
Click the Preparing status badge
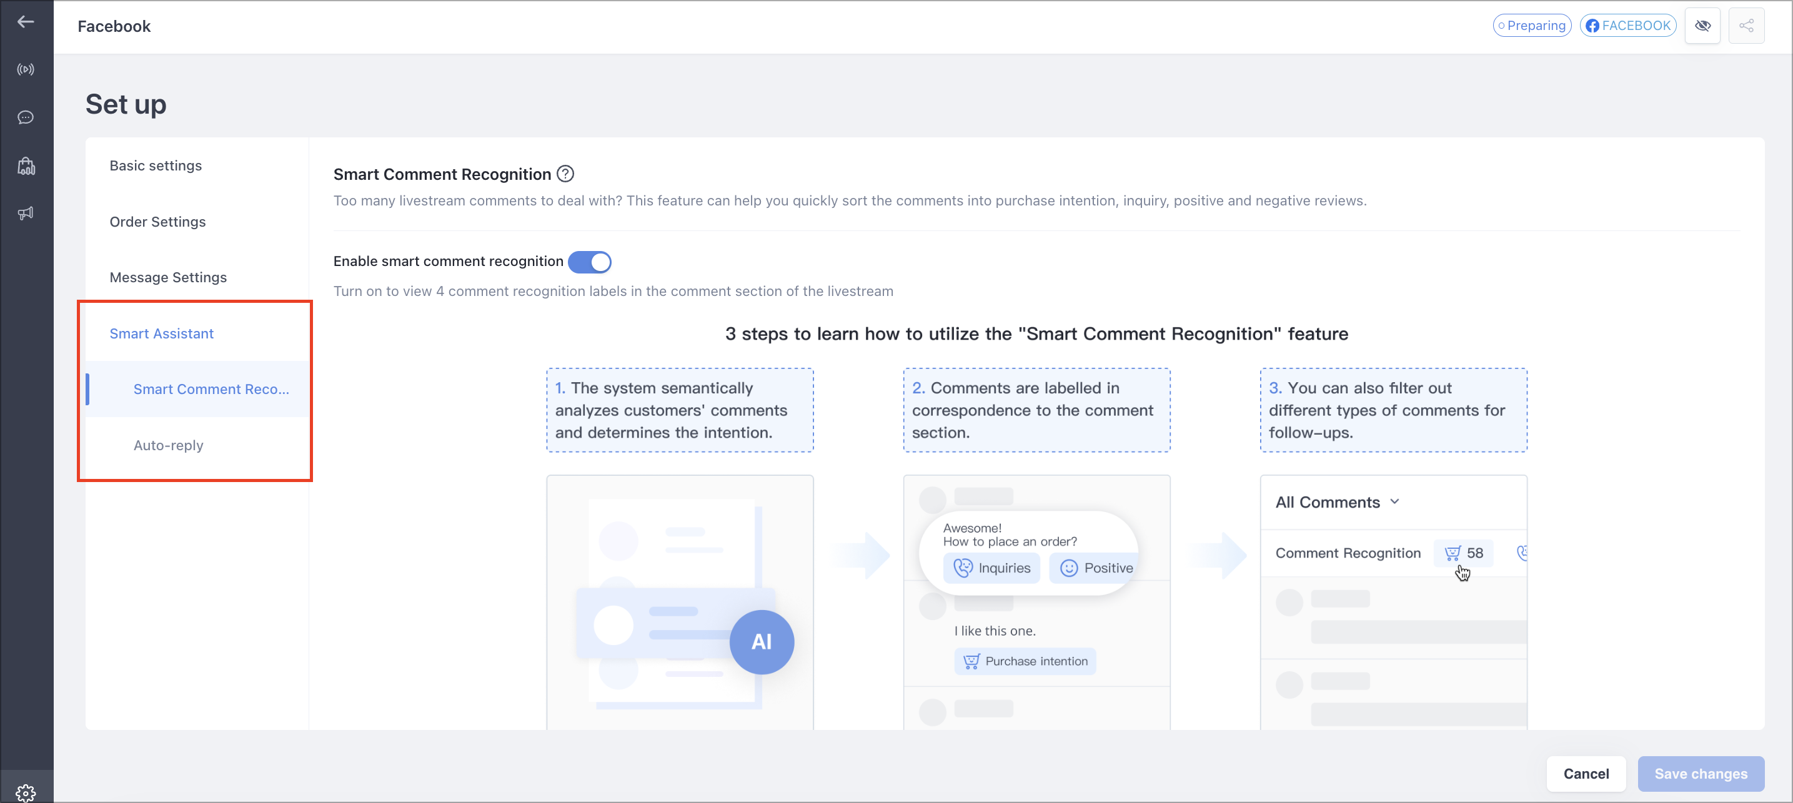pyautogui.click(x=1532, y=26)
